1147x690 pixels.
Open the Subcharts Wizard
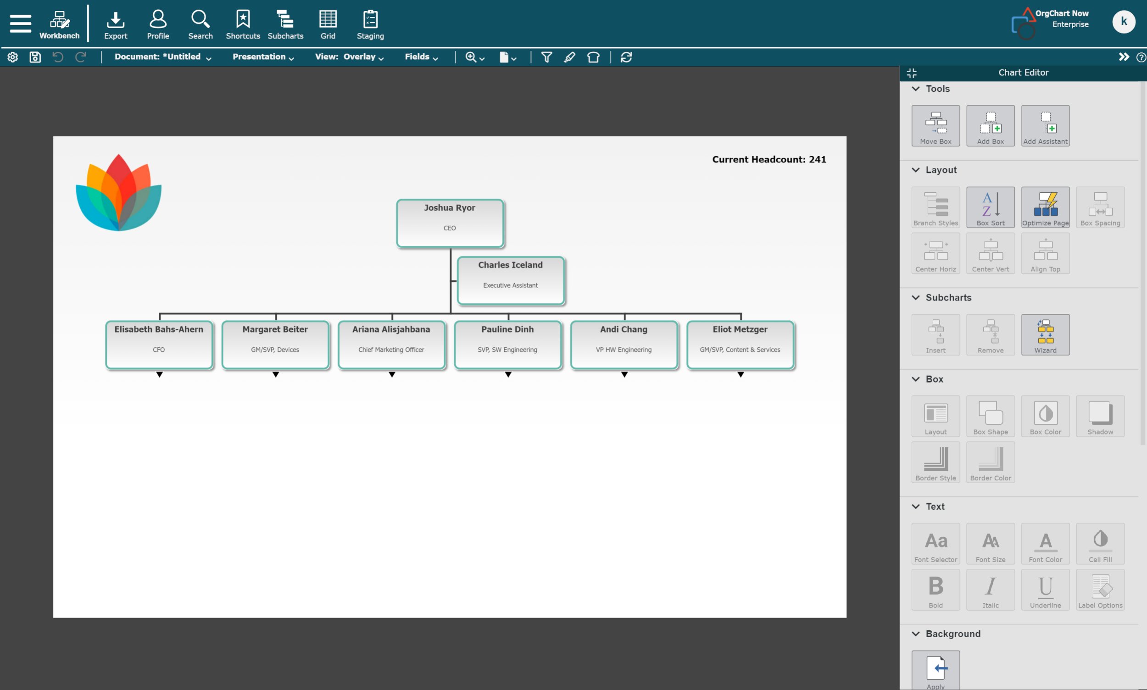(x=1045, y=335)
